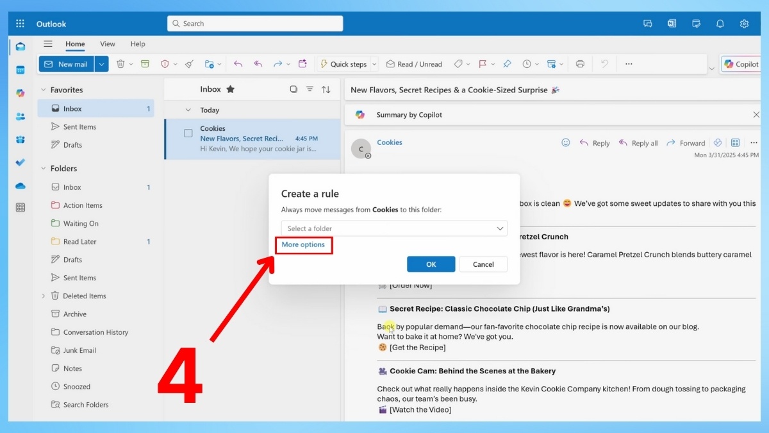Viewport: 769px width, 433px height.
Task: Click the Pin icon in toolbar
Action: [x=507, y=64]
